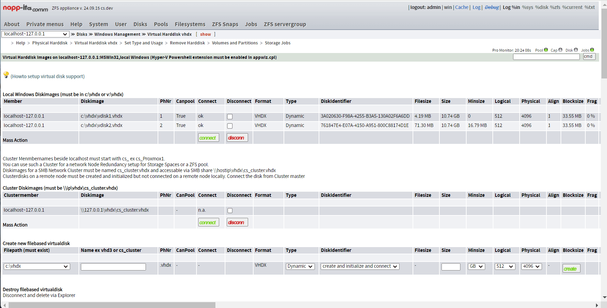The width and height of the screenshot is (607, 308).
Task: Open Remove Harddisk submenu link
Action: pyautogui.click(x=187, y=43)
